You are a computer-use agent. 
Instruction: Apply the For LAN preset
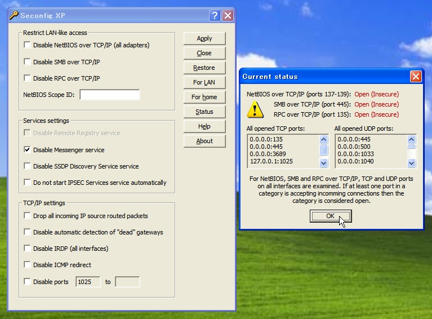point(204,82)
